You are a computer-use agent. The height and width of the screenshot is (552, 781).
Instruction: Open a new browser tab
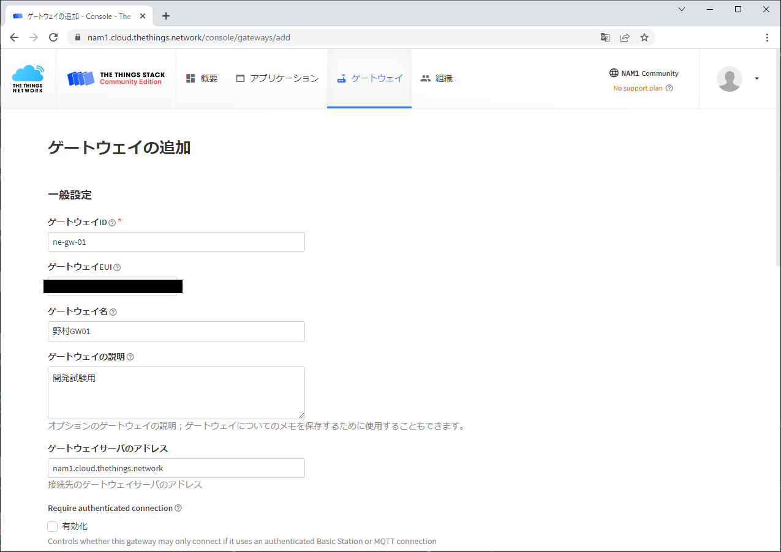(x=166, y=17)
